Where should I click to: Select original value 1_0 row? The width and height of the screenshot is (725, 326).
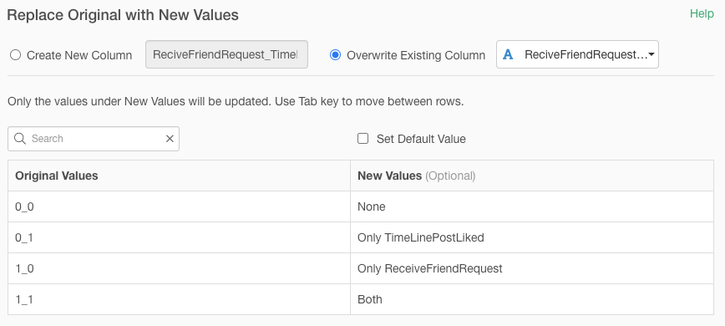point(179,268)
